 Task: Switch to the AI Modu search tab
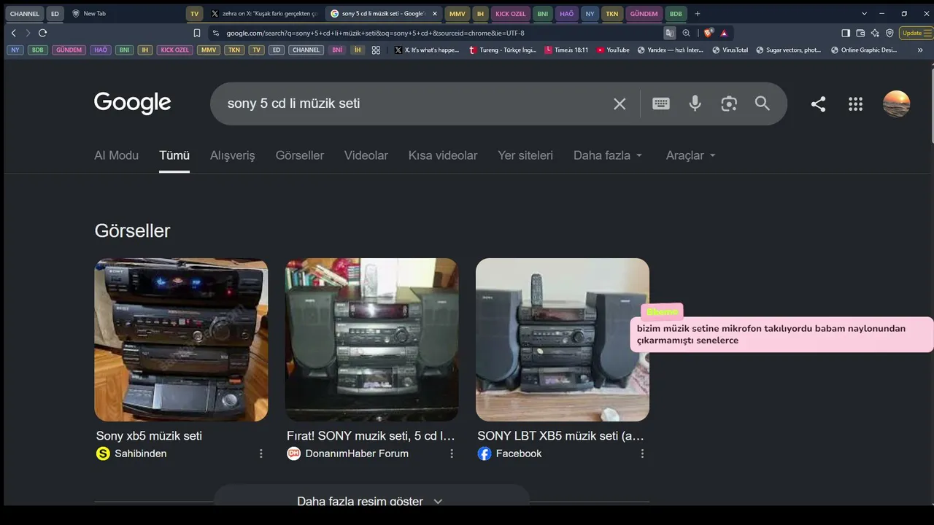coord(117,155)
